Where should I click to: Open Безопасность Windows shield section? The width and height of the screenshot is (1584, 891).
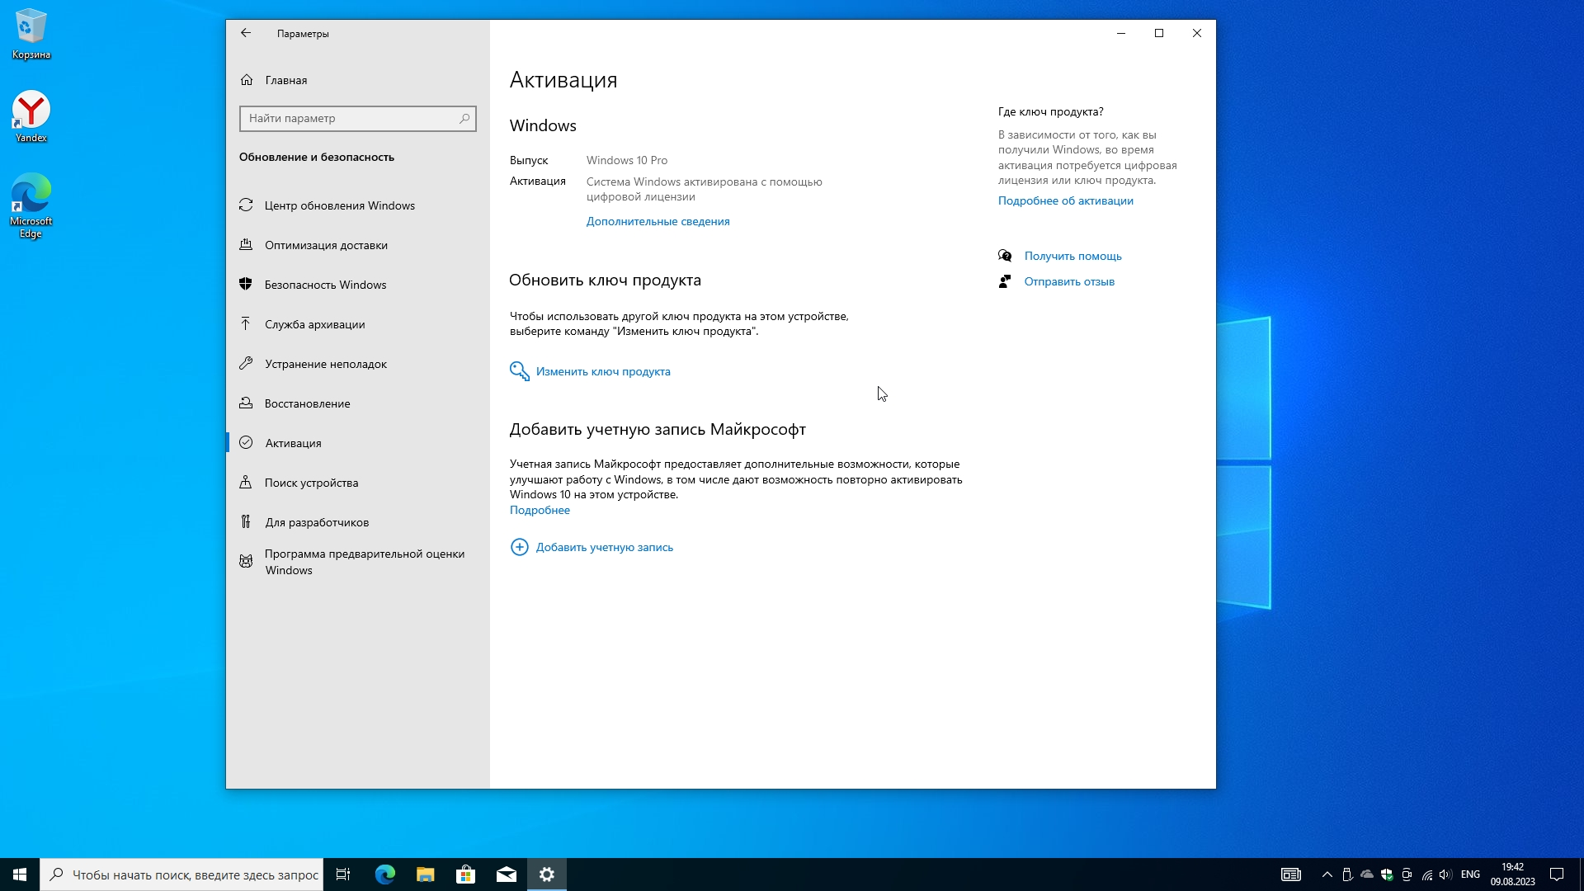(x=325, y=285)
